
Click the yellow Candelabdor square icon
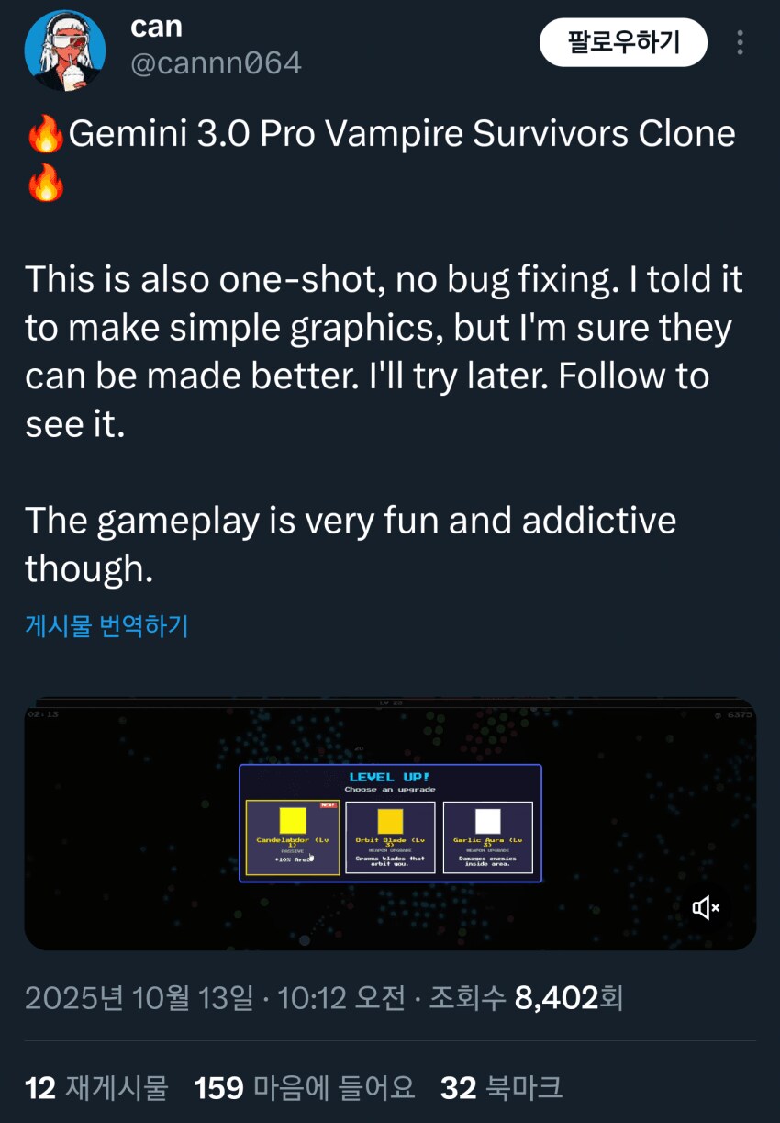[x=293, y=821]
